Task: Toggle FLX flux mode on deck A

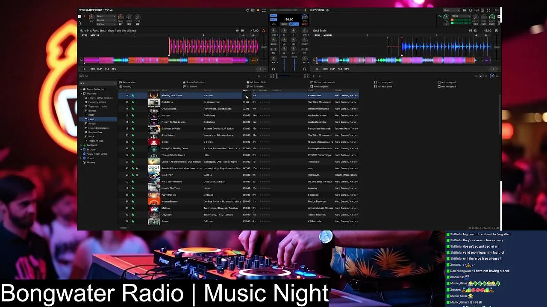Action: click(107, 69)
